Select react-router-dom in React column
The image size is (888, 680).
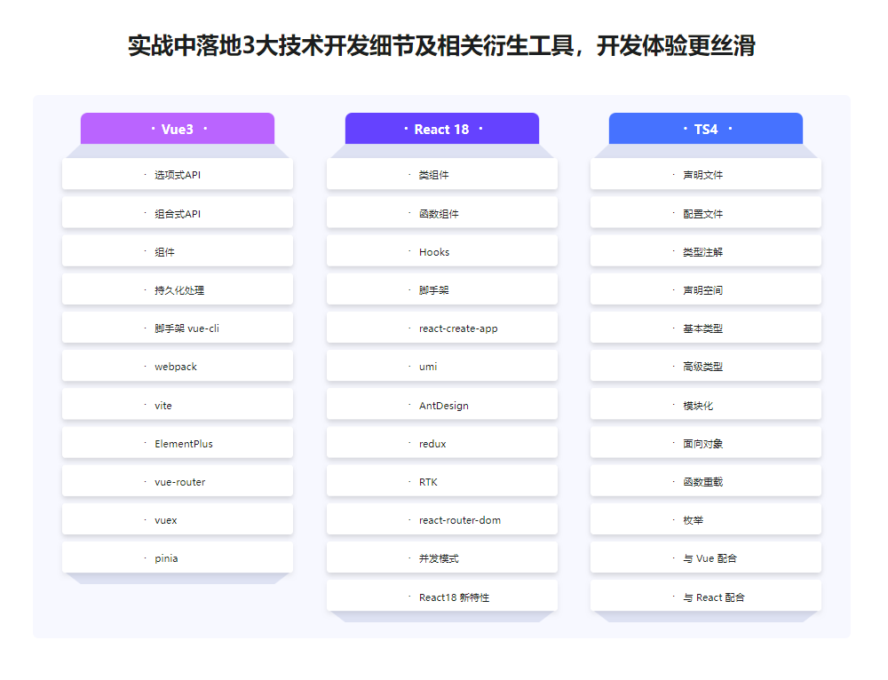[441, 519]
